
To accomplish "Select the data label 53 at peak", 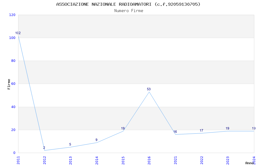I will point(149,89).
